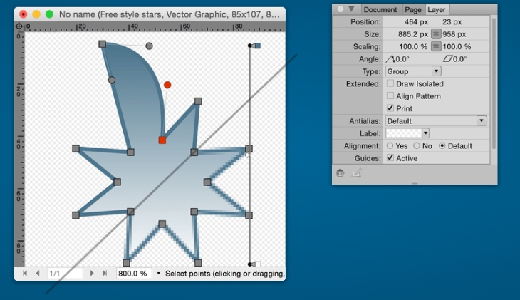Click the gradient end handle with the white swatch
Screen dimensions: 520x300
click(254, 264)
